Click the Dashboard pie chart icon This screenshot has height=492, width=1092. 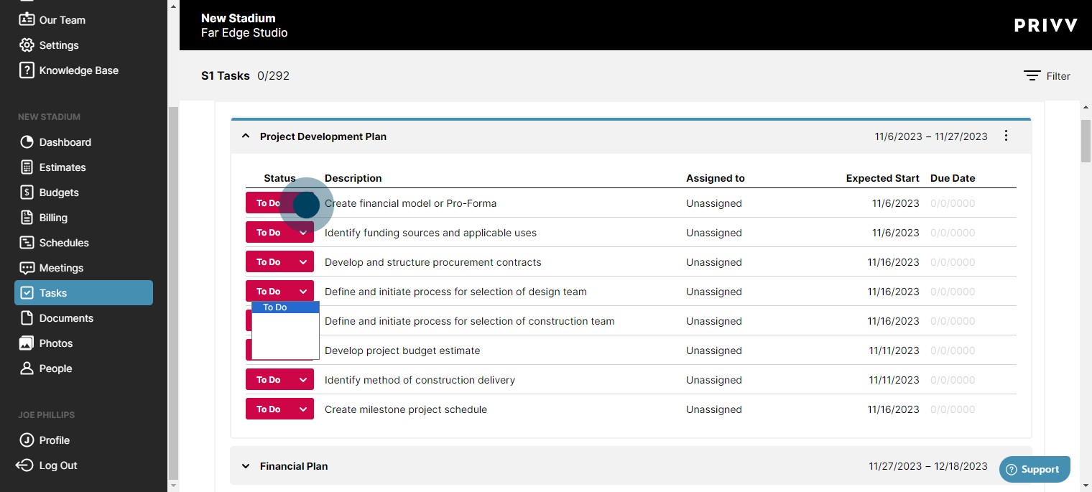[x=27, y=142]
